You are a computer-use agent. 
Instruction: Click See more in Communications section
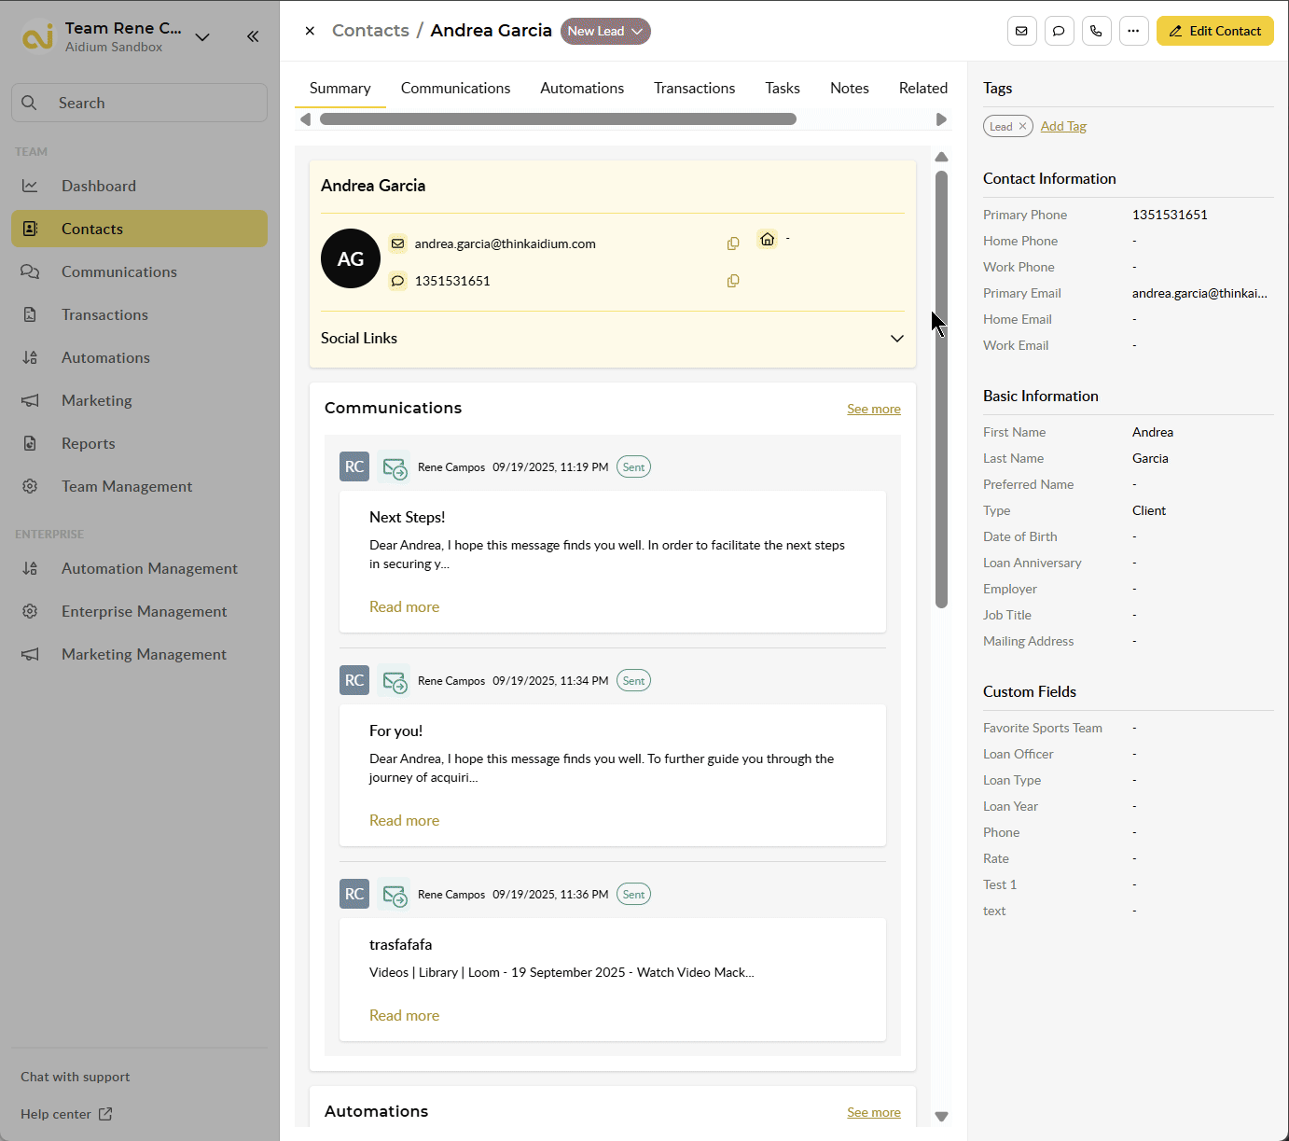pyautogui.click(x=874, y=409)
